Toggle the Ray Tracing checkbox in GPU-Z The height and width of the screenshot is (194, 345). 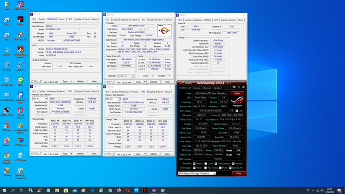coord(205,168)
